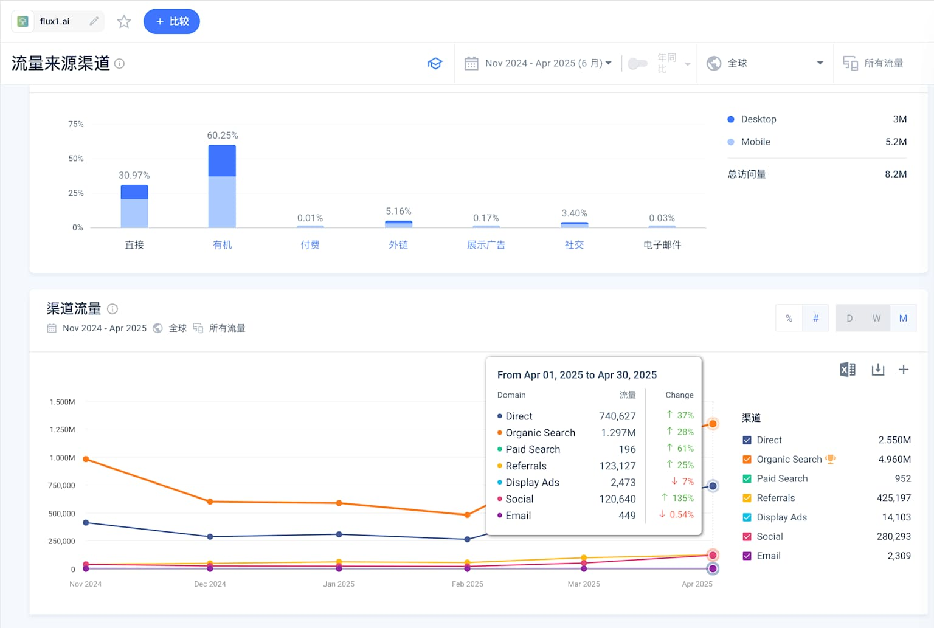Image resolution: width=934 pixels, height=628 pixels.
Task: Uncheck the Organic Search channel checkbox
Action: (747, 460)
